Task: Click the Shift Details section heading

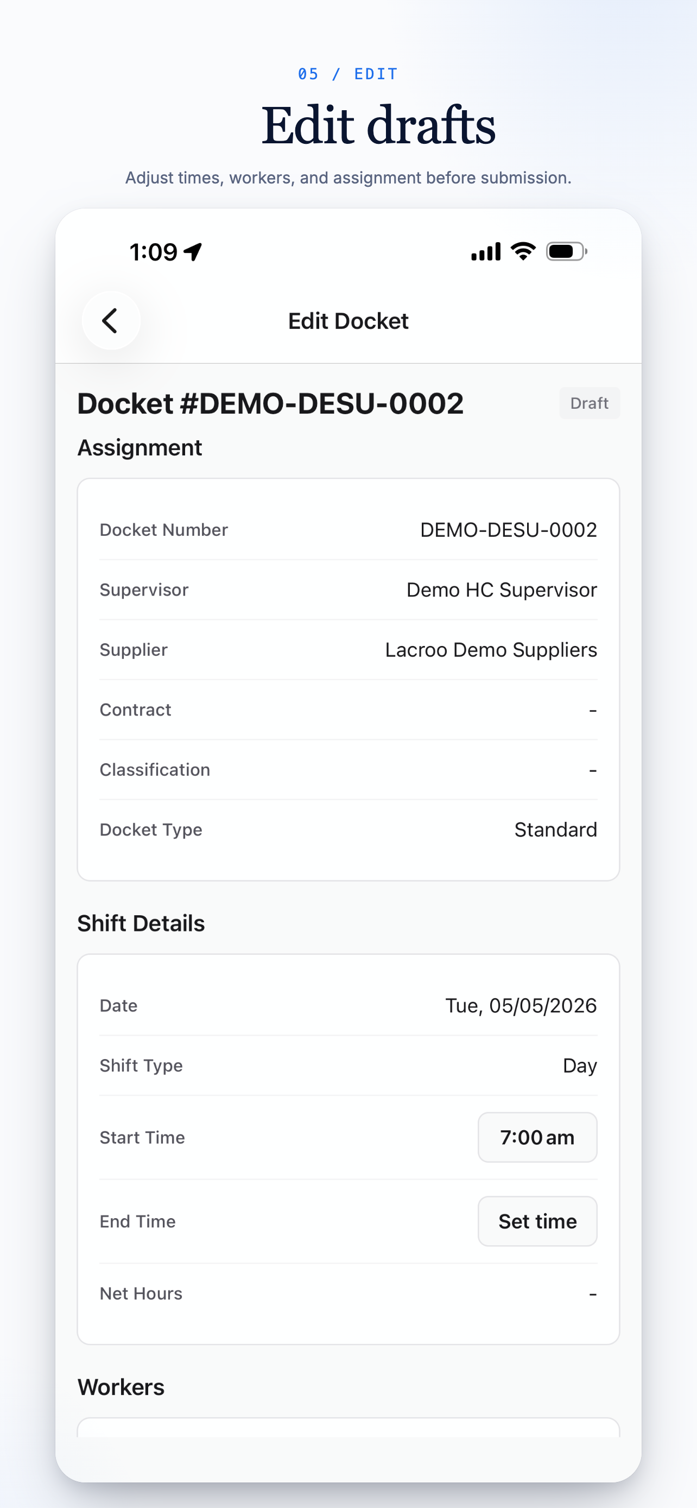Action: [x=141, y=923]
